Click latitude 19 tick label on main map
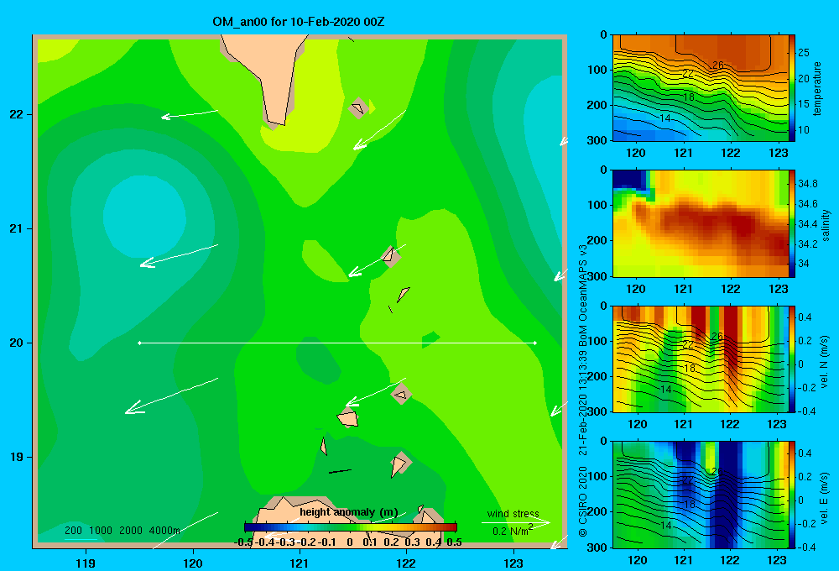 tap(17, 457)
